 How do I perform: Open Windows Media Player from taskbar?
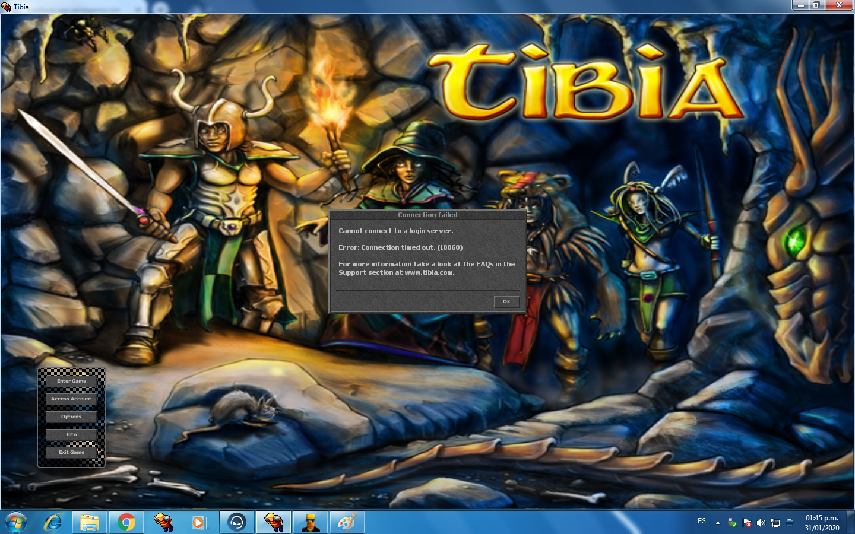[x=199, y=523]
